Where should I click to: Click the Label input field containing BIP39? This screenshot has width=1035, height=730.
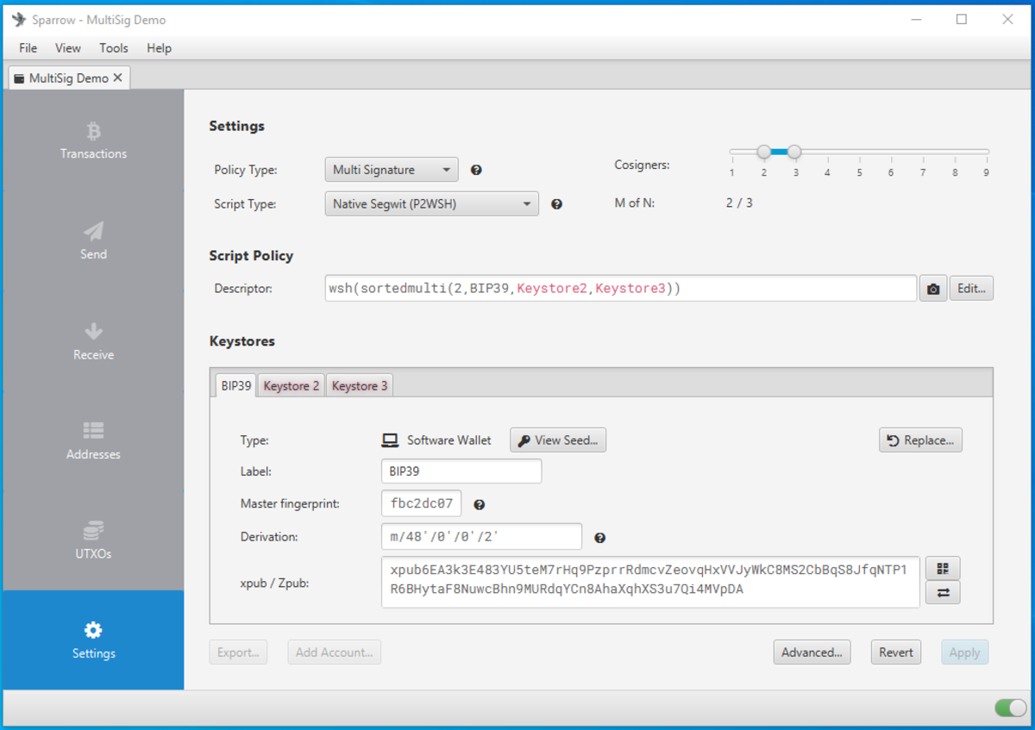pyautogui.click(x=461, y=471)
